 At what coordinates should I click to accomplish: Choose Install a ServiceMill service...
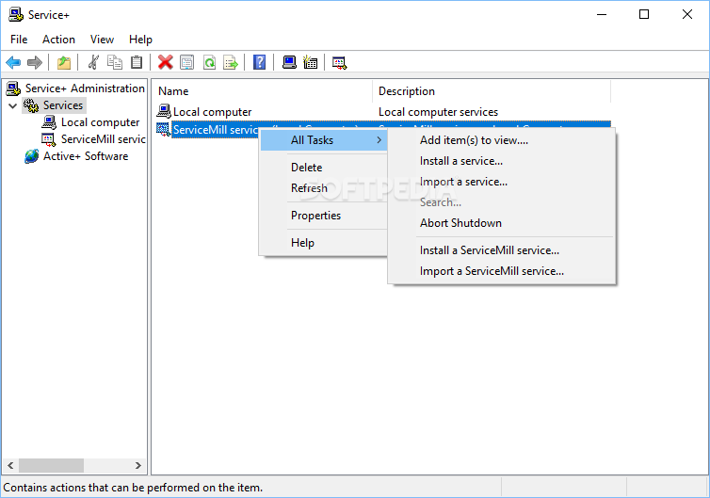click(x=502, y=250)
